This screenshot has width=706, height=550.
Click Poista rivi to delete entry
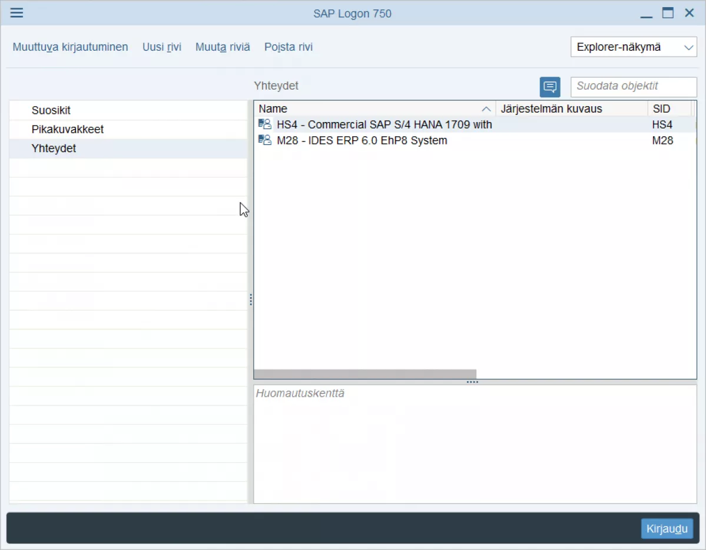(288, 47)
